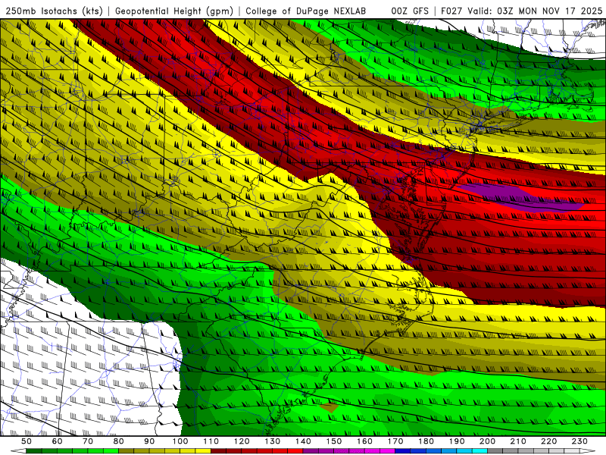This screenshot has height=455, width=606.
Task: Click the 140 label on the color scale
Action: [303, 441]
